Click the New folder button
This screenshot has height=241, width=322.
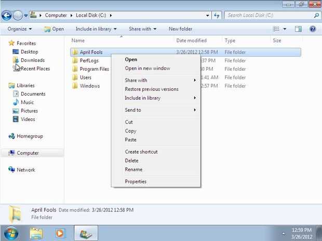click(181, 29)
